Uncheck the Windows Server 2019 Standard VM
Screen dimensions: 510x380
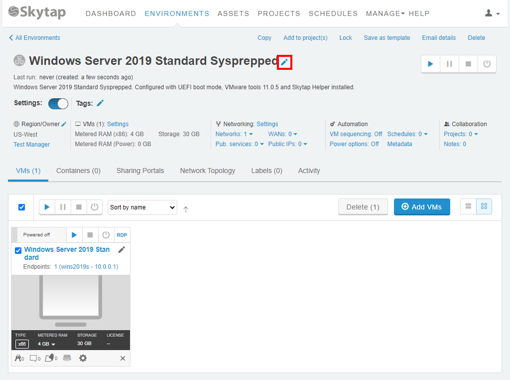click(18, 250)
